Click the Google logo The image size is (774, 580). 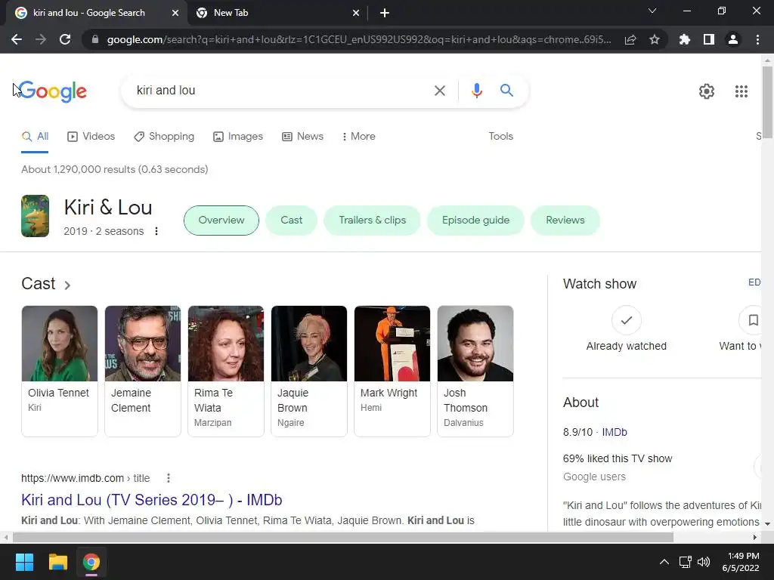(x=54, y=91)
